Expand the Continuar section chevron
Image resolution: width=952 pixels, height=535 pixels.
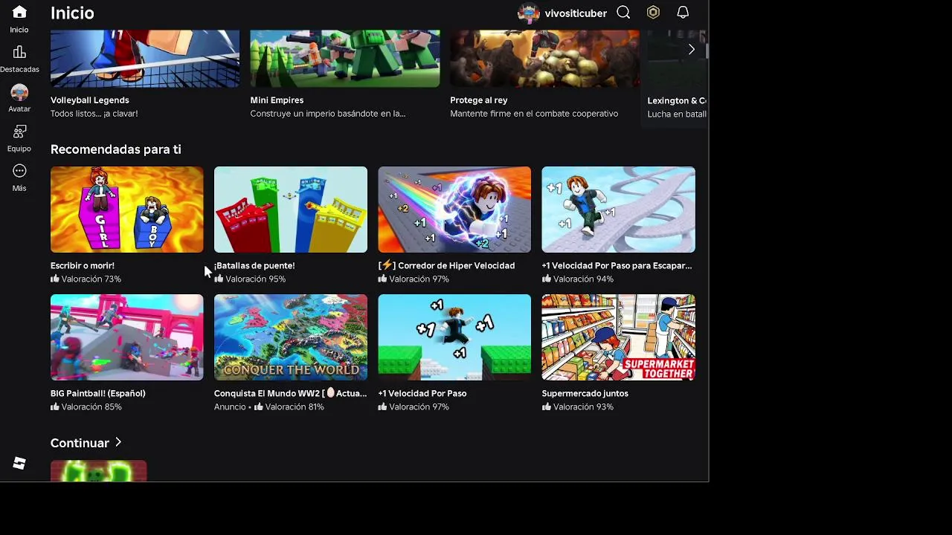(x=118, y=442)
